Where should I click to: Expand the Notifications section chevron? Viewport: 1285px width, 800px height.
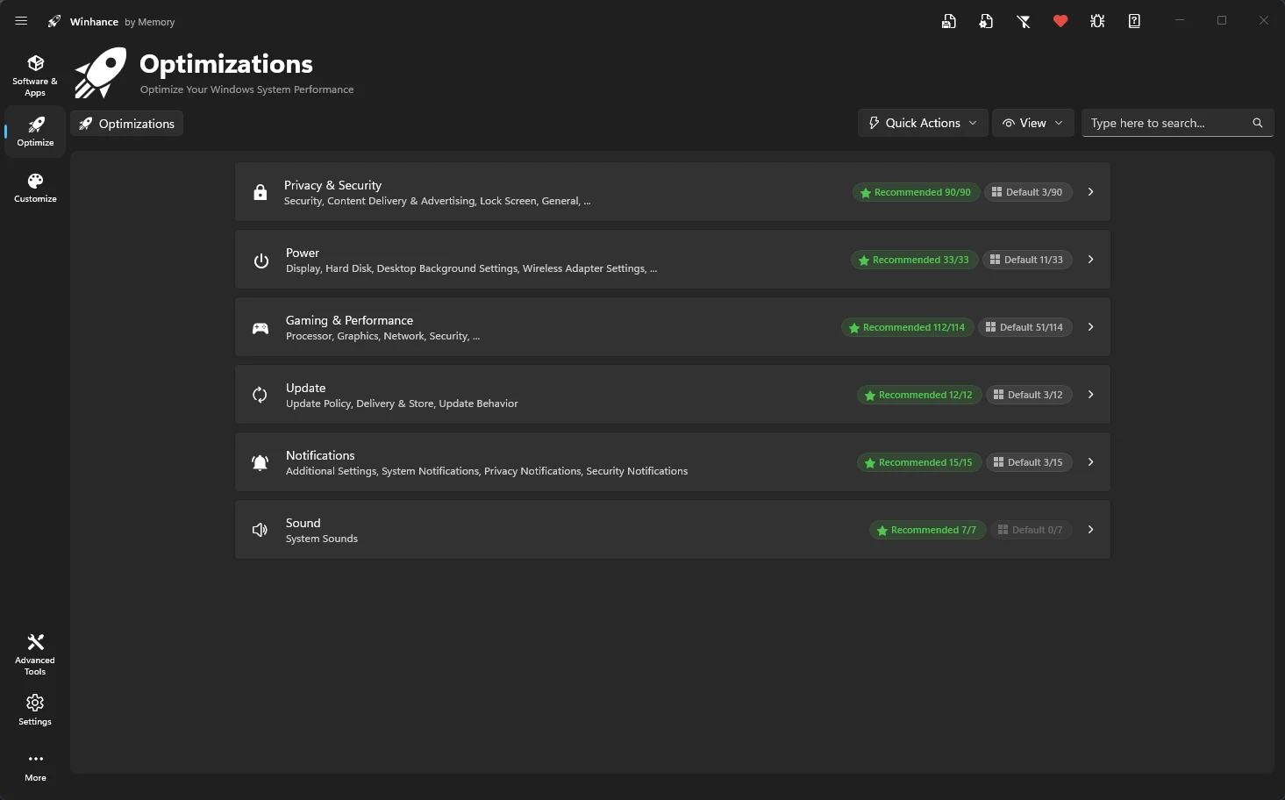tap(1090, 462)
